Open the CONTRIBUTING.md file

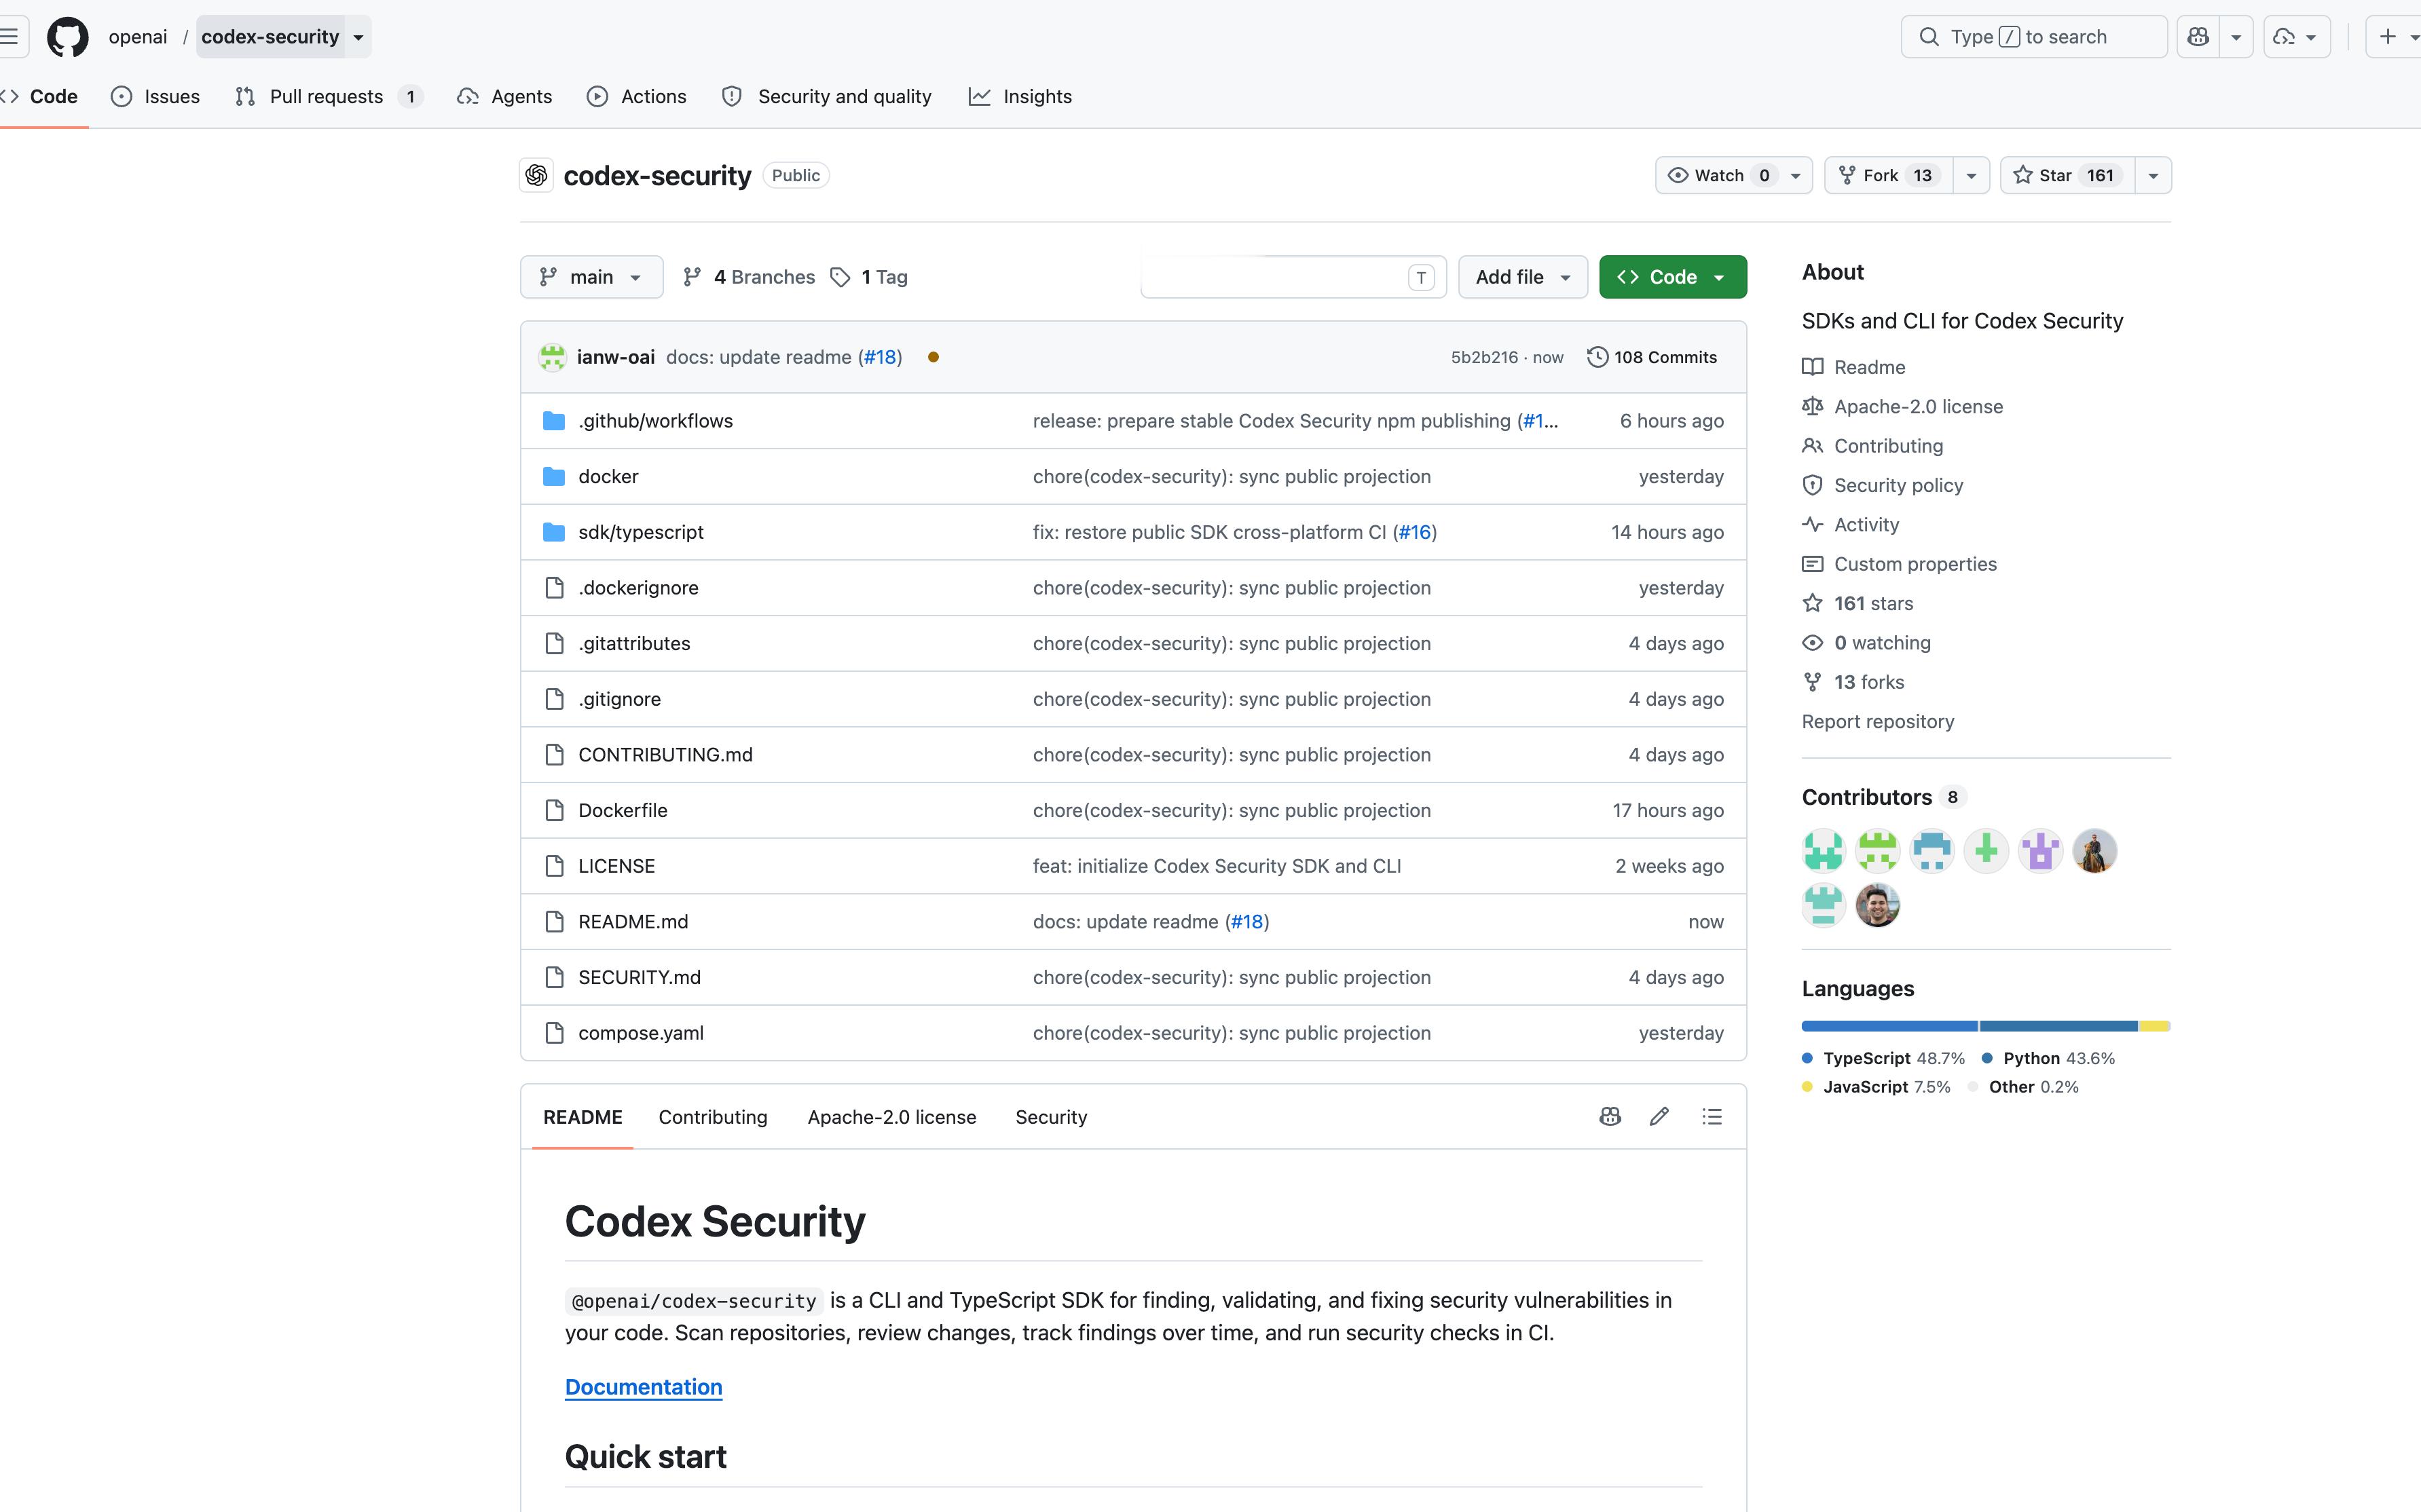pyautogui.click(x=665, y=755)
